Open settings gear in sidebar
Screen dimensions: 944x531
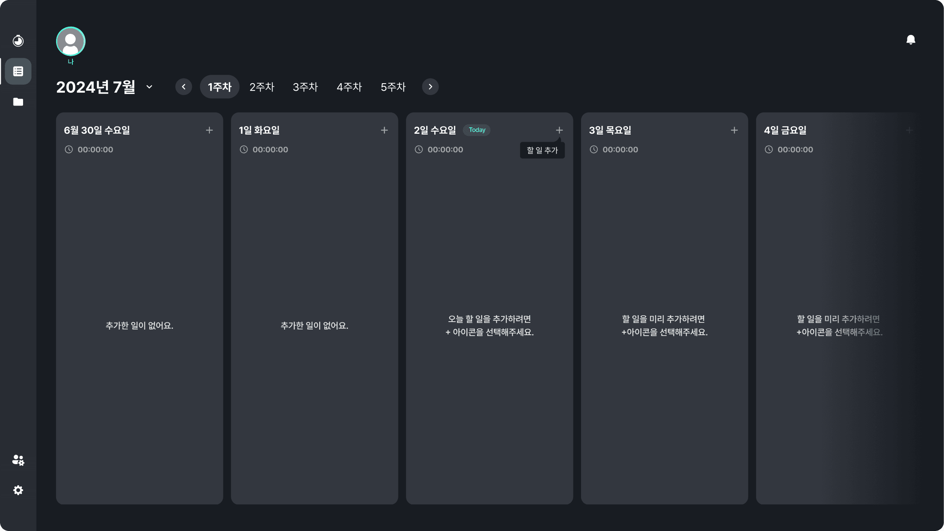tap(18, 490)
